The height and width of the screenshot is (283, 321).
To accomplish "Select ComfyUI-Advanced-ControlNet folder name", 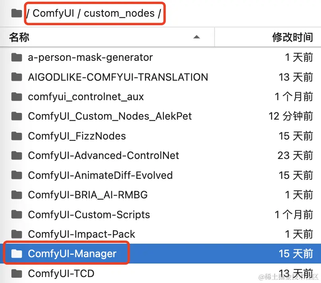I will coord(103,155).
